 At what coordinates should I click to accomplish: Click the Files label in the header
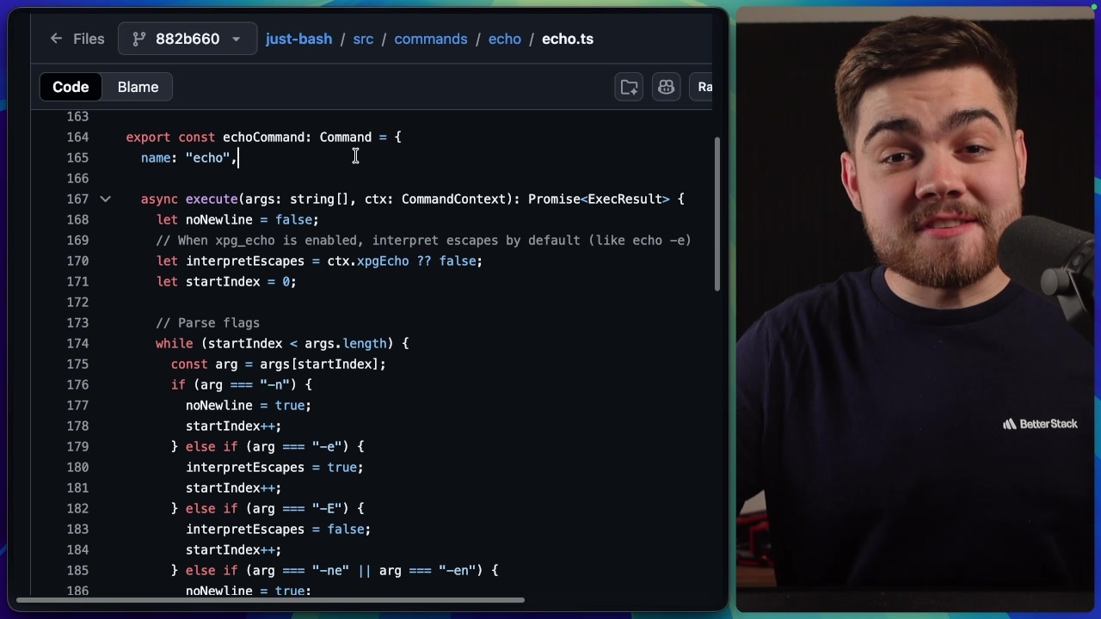click(x=89, y=39)
